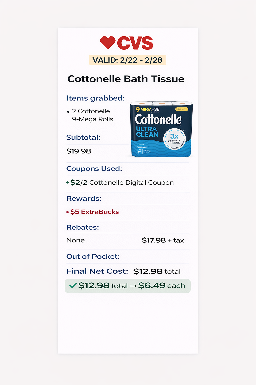Click the $19.98 subtotal amount
Viewport: 256px width, 385px height.
coord(79,151)
